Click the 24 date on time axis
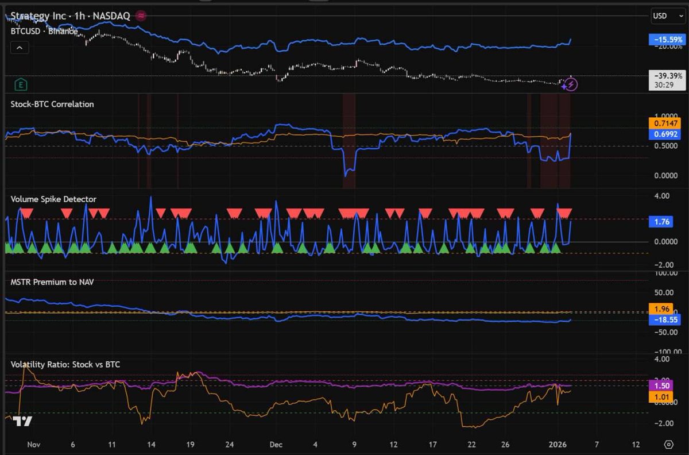This screenshot has width=689, height=455. point(230,445)
